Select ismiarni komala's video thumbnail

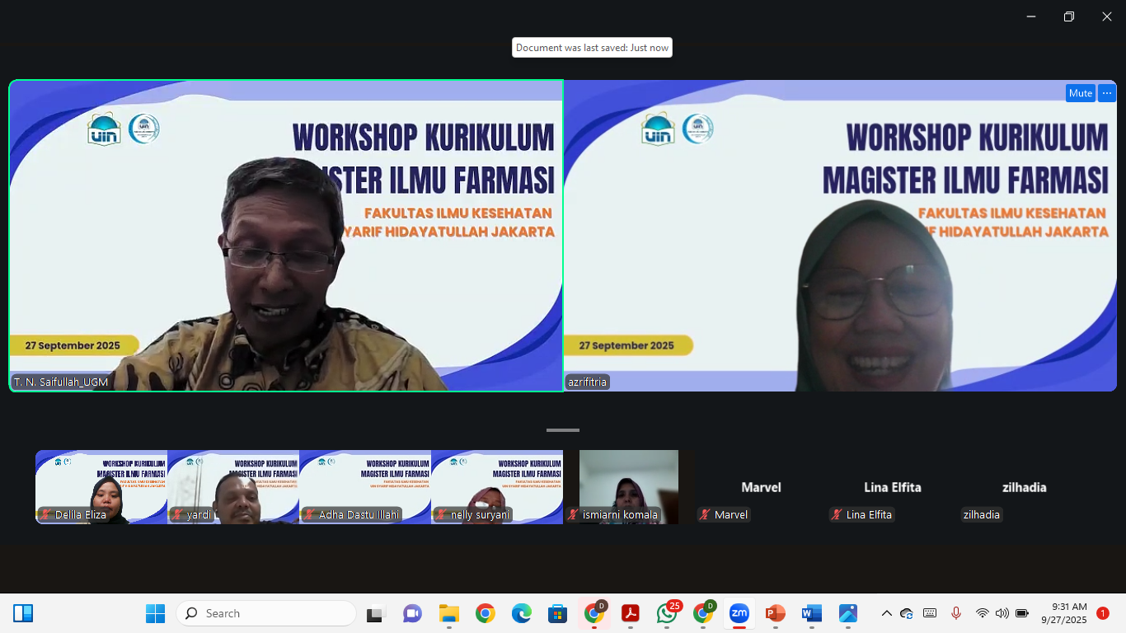(628, 486)
